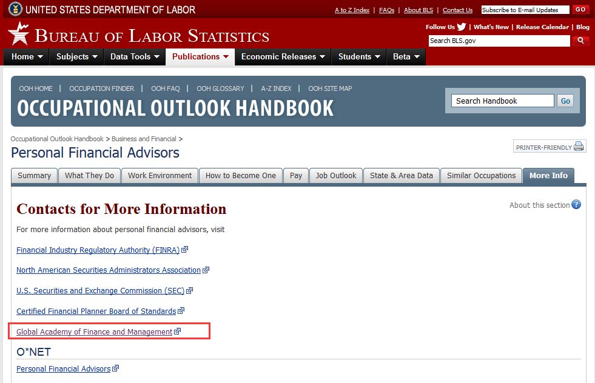Click the Contact Us link
Viewport: 595px width, 383px height.
[x=458, y=10]
